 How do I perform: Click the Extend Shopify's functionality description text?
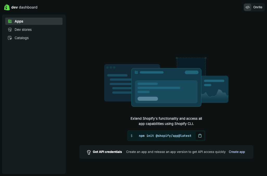(166, 121)
